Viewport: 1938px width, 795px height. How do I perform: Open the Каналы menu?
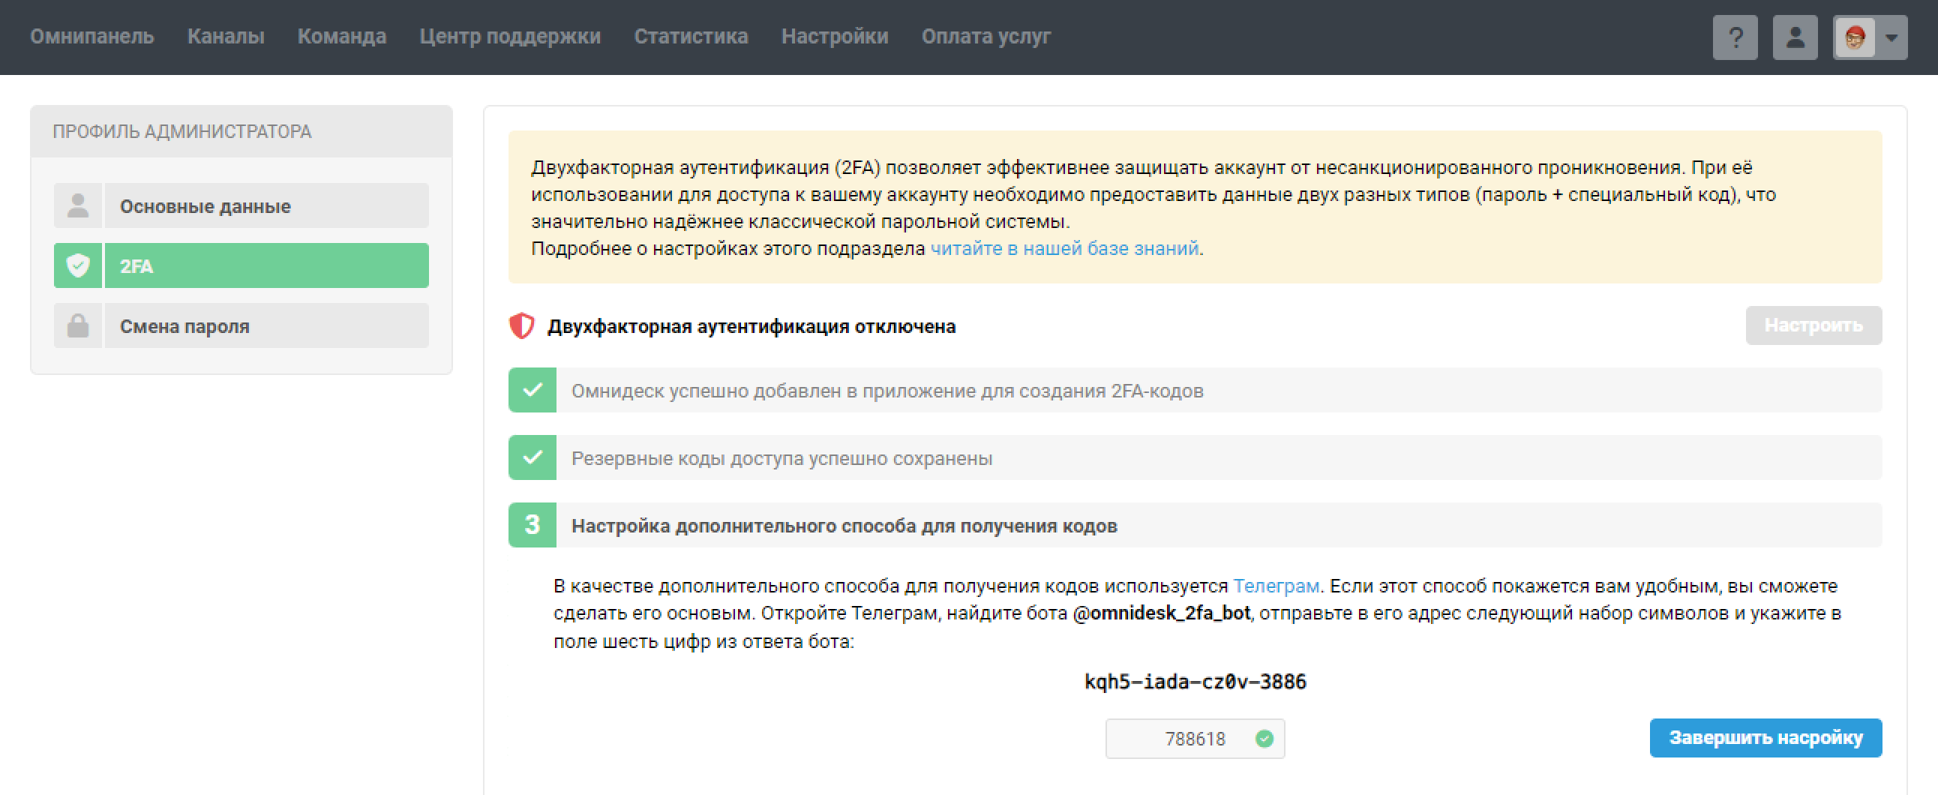coord(226,36)
